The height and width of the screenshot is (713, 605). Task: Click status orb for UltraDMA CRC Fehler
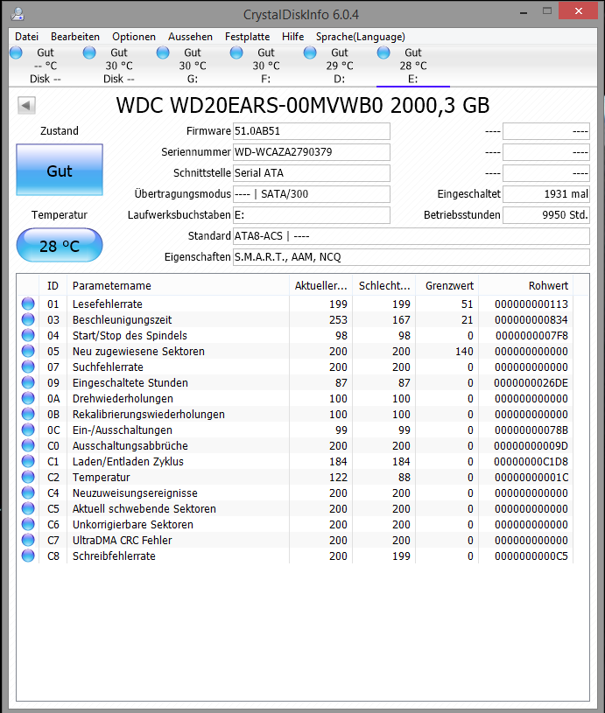pos(28,540)
